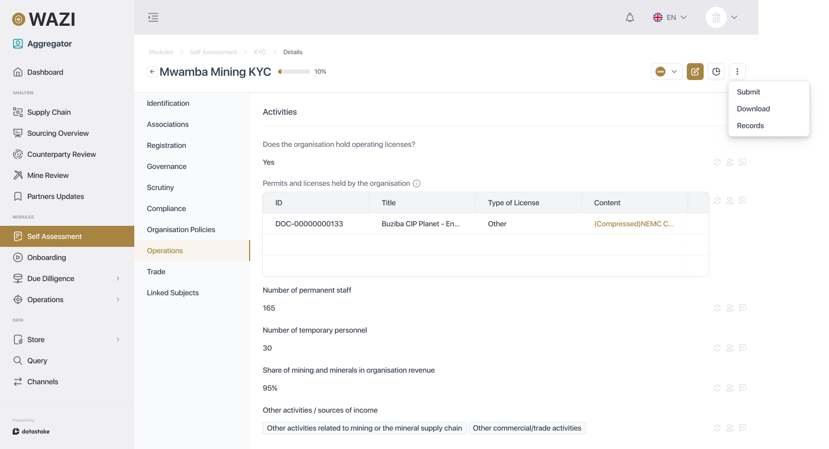This screenshot has width=829, height=449.
Task: Switch to the Registration section
Action: 192,145
